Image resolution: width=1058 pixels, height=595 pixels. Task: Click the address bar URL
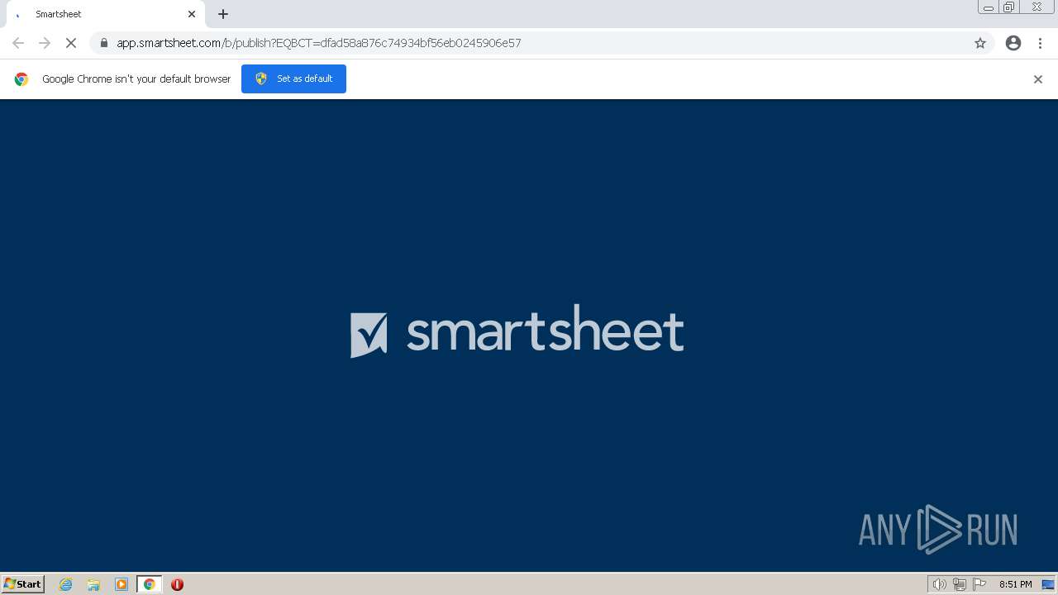(x=319, y=43)
